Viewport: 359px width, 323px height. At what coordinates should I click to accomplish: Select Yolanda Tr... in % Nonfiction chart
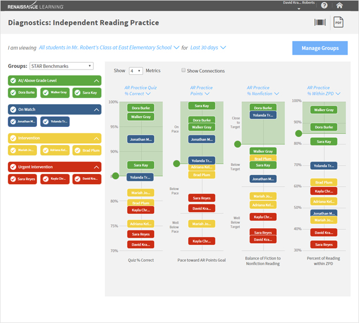click(263, 115)
